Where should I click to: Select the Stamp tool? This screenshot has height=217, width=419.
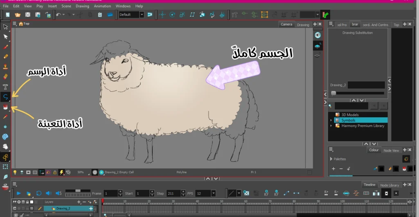(5, 67)
